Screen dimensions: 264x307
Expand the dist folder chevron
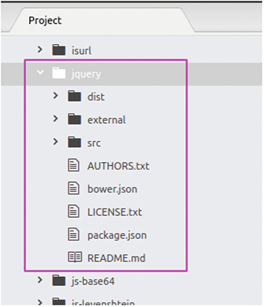[x=56, y=96]
